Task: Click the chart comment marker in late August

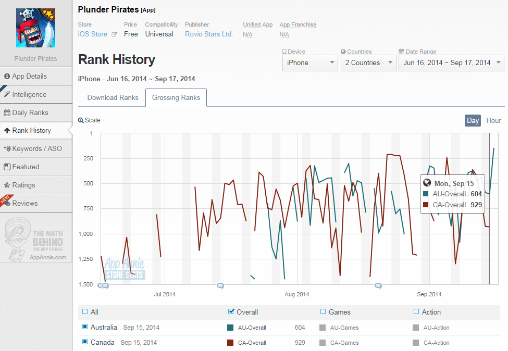Action: tap(378, 285)
